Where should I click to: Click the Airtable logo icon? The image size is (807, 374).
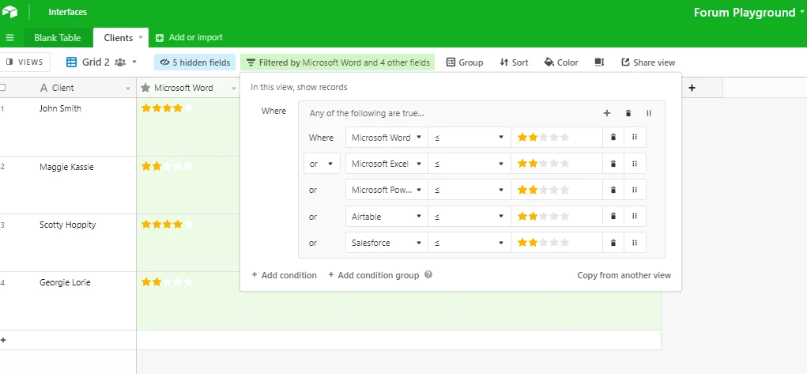coord(9,11)
